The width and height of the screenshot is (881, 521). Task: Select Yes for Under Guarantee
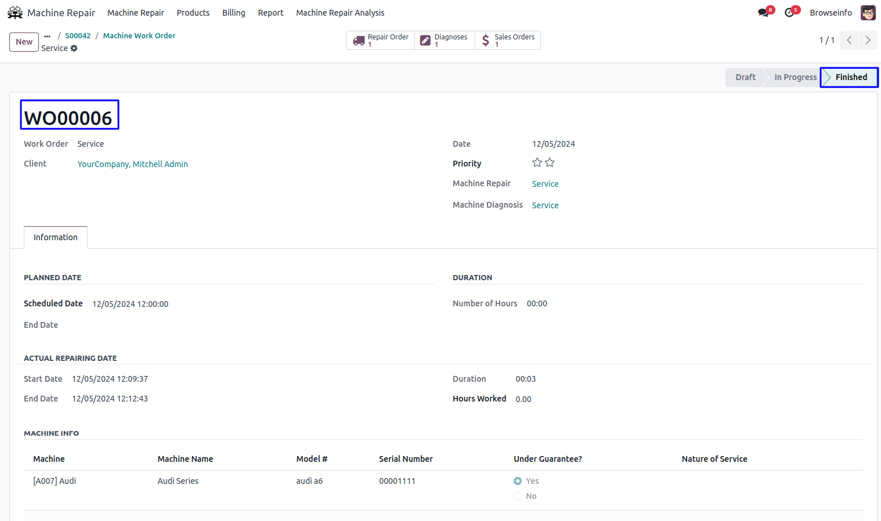[518, 481]
